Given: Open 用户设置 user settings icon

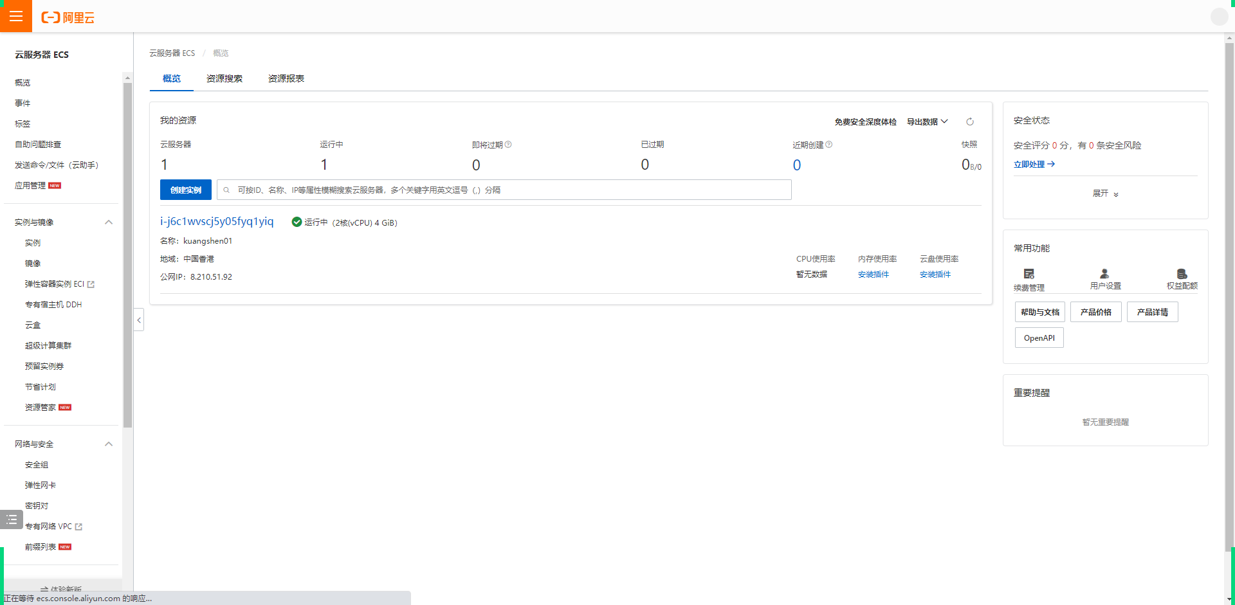Looking at the screenshot, I should pos(1104,274).
